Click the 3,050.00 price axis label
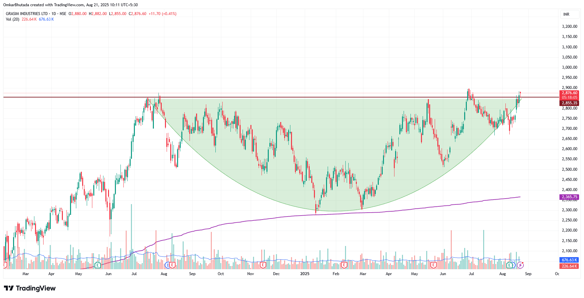584x298 pixels. [x=570, y=57]
